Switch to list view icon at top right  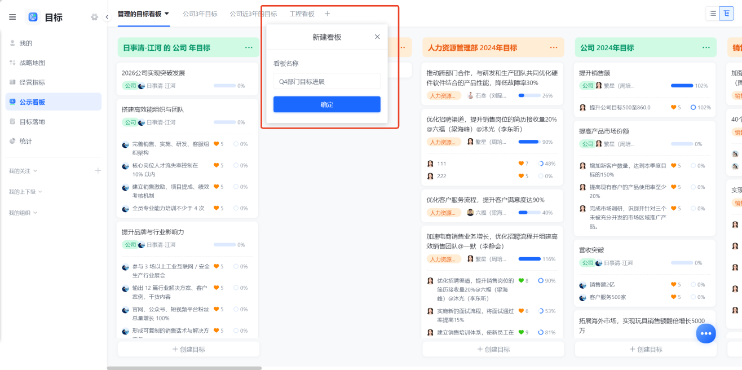tap(713, 14)
